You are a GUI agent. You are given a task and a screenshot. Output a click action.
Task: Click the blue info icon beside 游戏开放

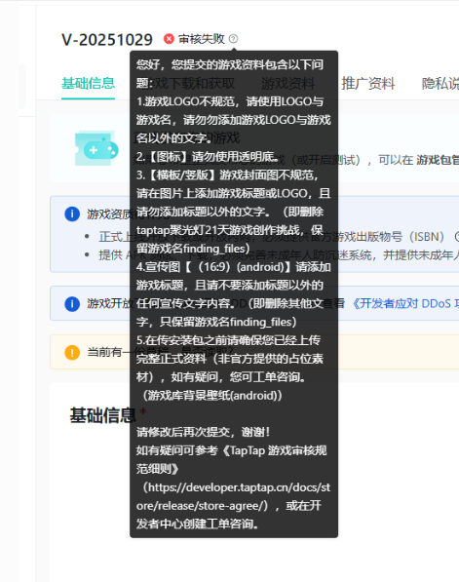(x=72, y=304)
